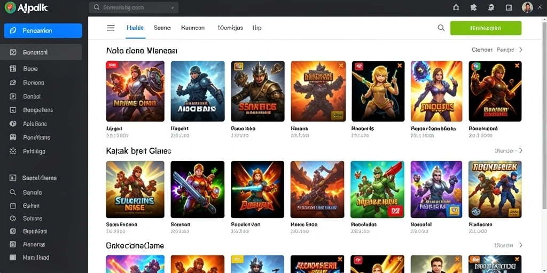Click the icon beside Gaiten
547x273 pixels.
point(13,206)
